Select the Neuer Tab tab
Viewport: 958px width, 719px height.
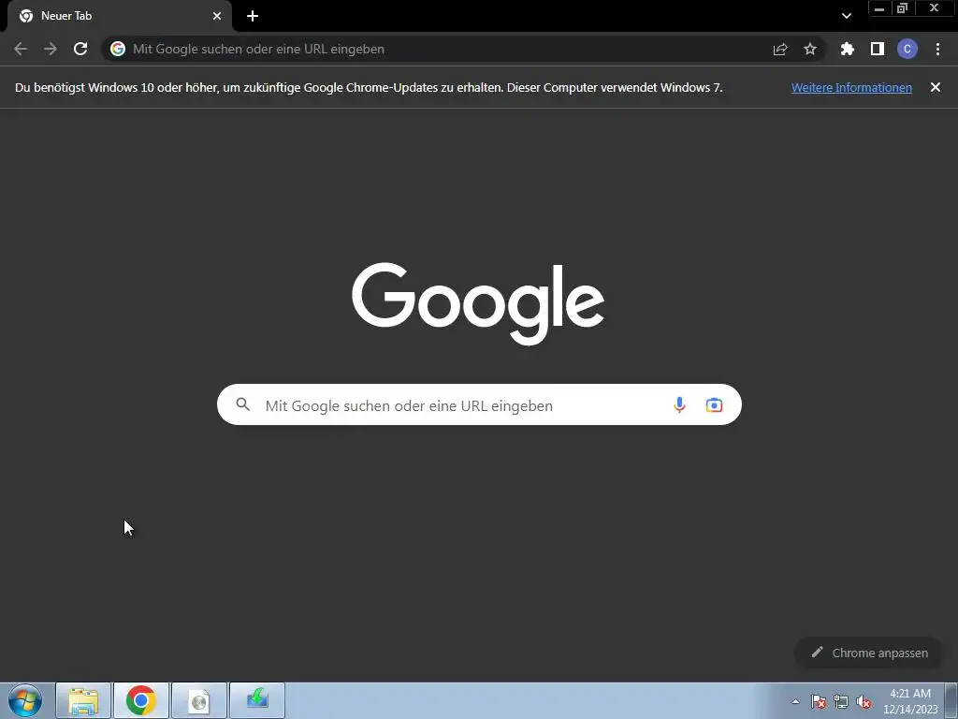[119, 17]
